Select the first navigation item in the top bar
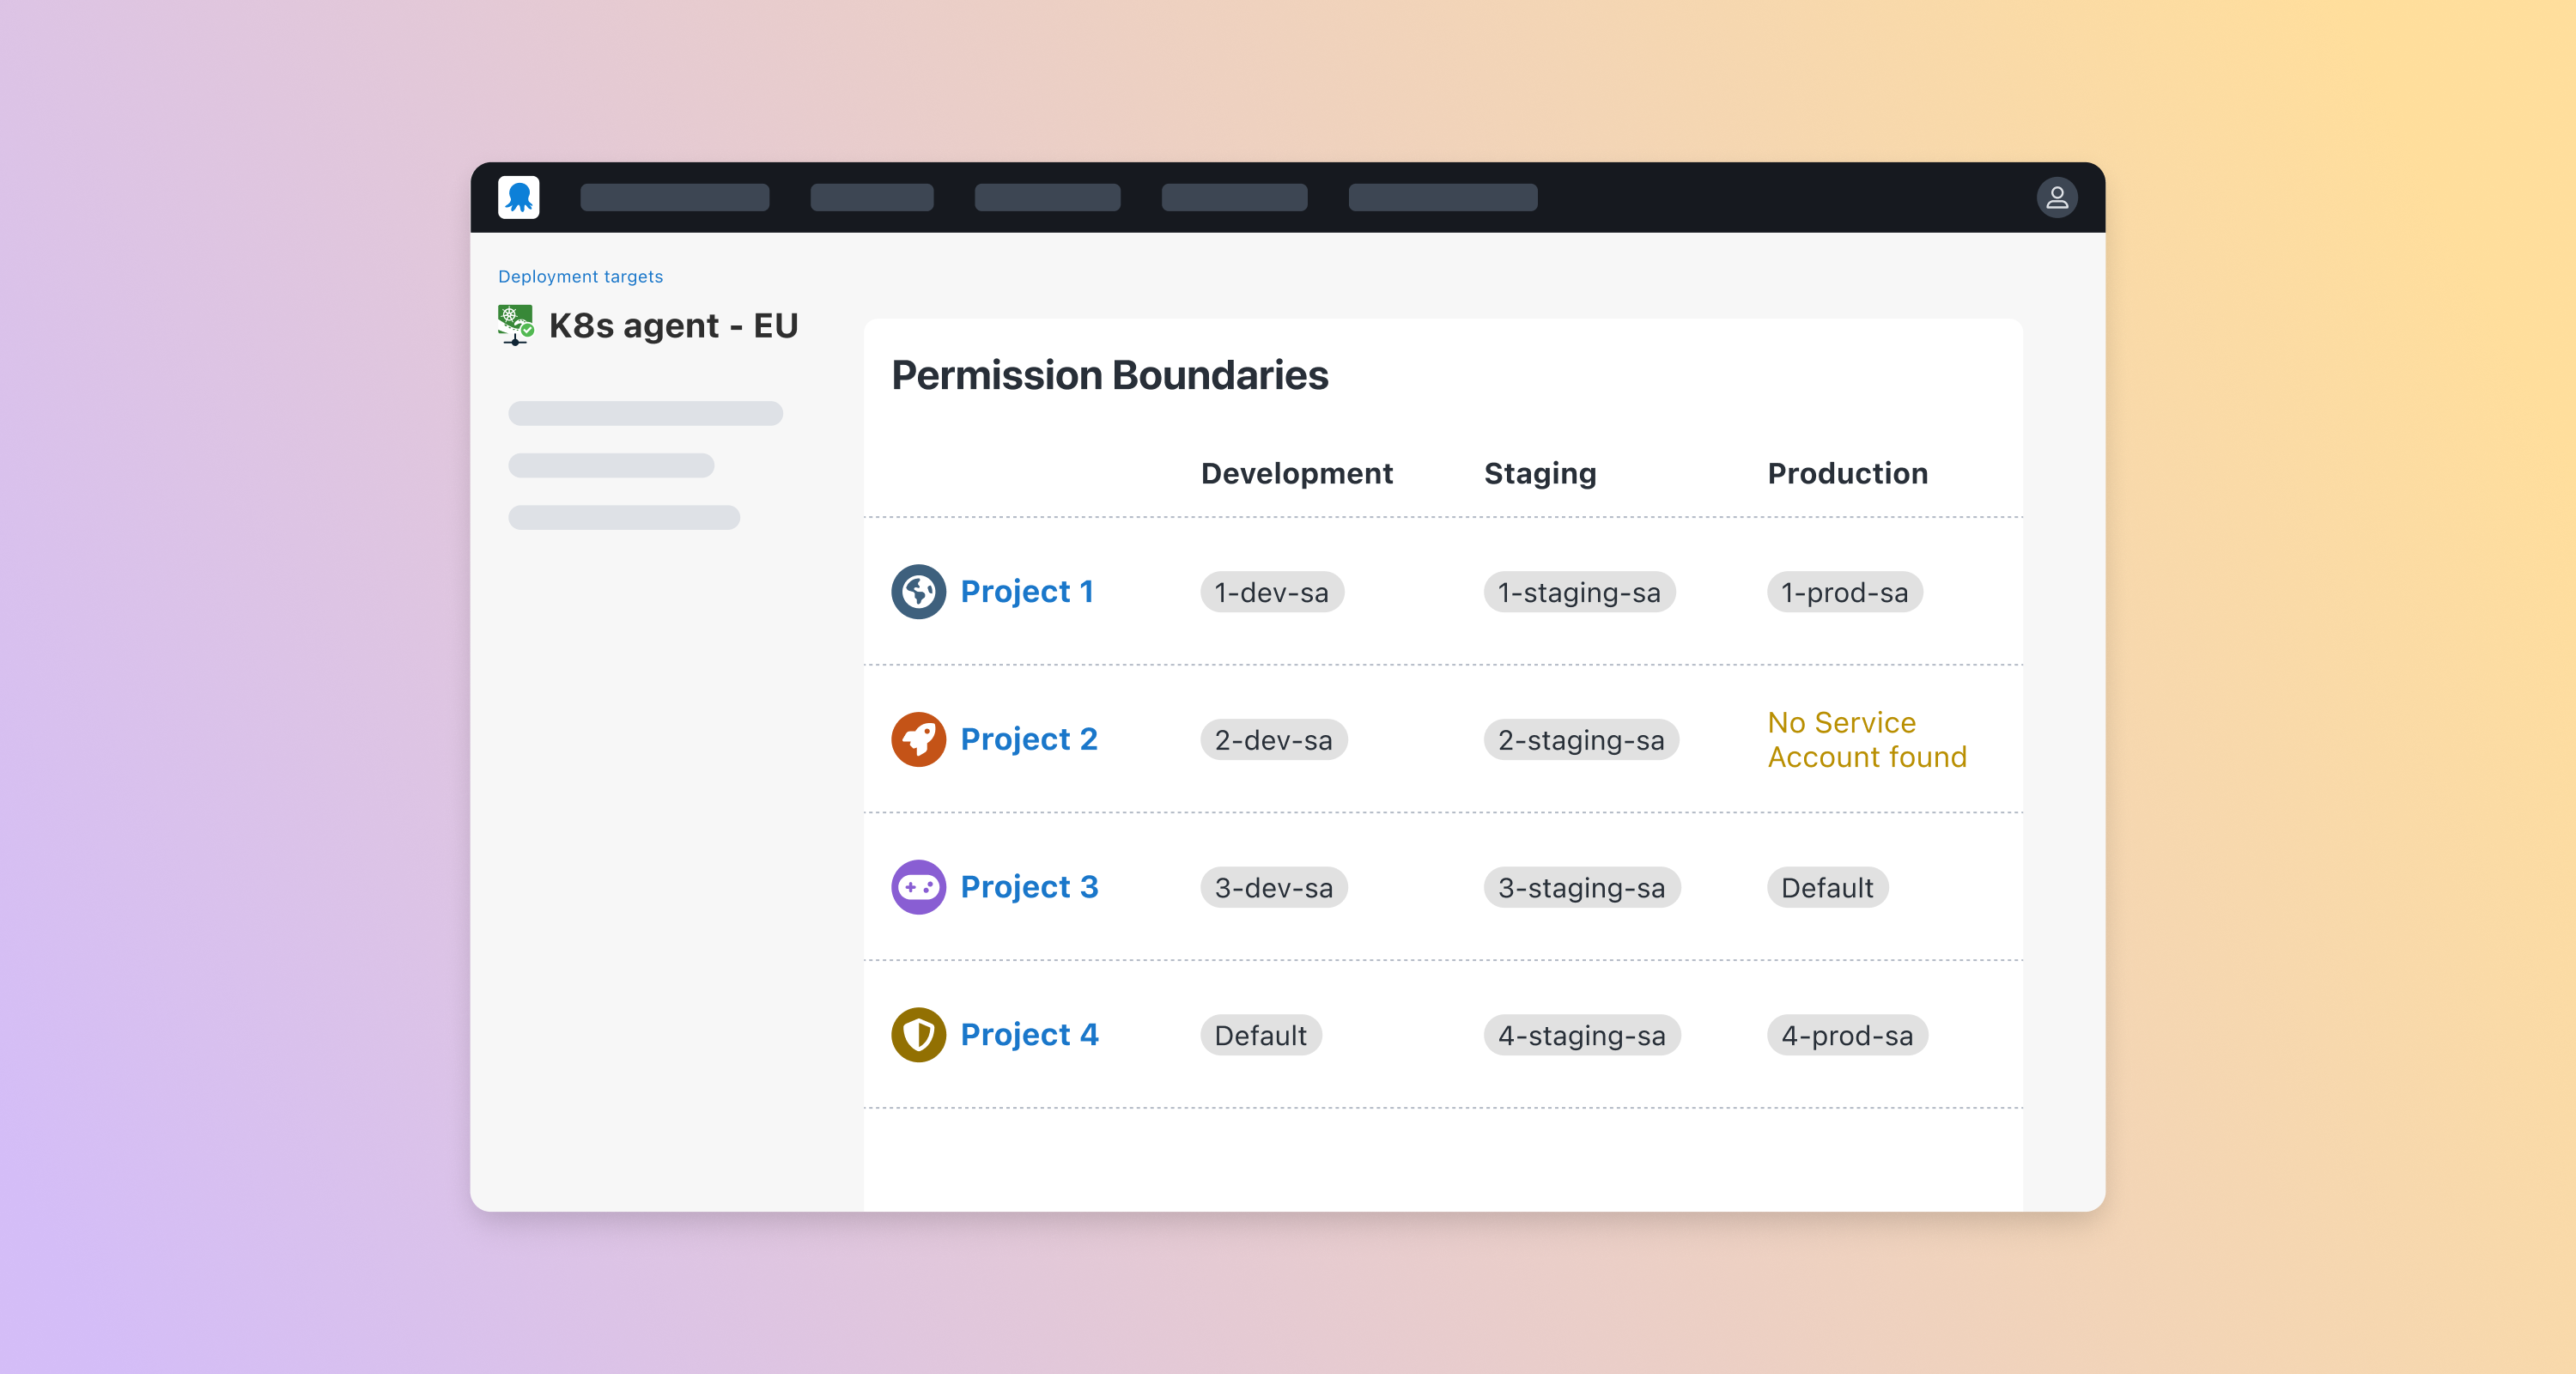 click(x=674, y=197)
